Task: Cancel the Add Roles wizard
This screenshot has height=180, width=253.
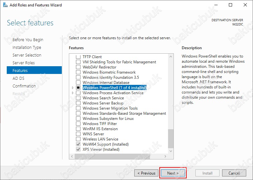Action: 234,173
